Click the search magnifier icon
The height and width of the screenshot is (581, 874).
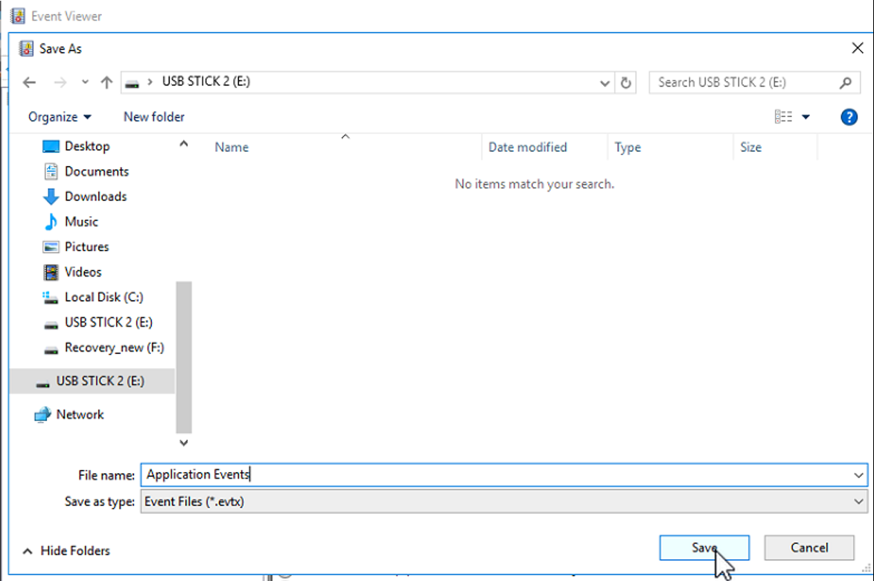[x=845, y=83]
